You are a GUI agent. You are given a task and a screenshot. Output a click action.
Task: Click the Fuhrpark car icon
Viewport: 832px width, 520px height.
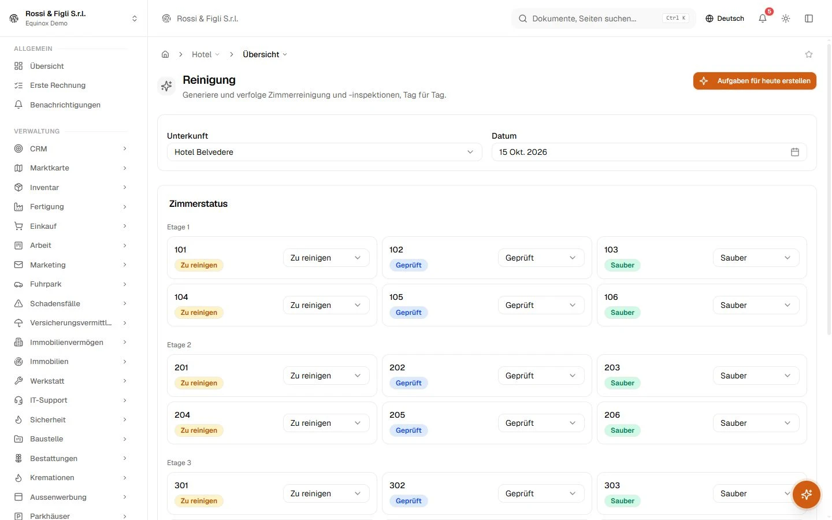click(x=18, y=284)
